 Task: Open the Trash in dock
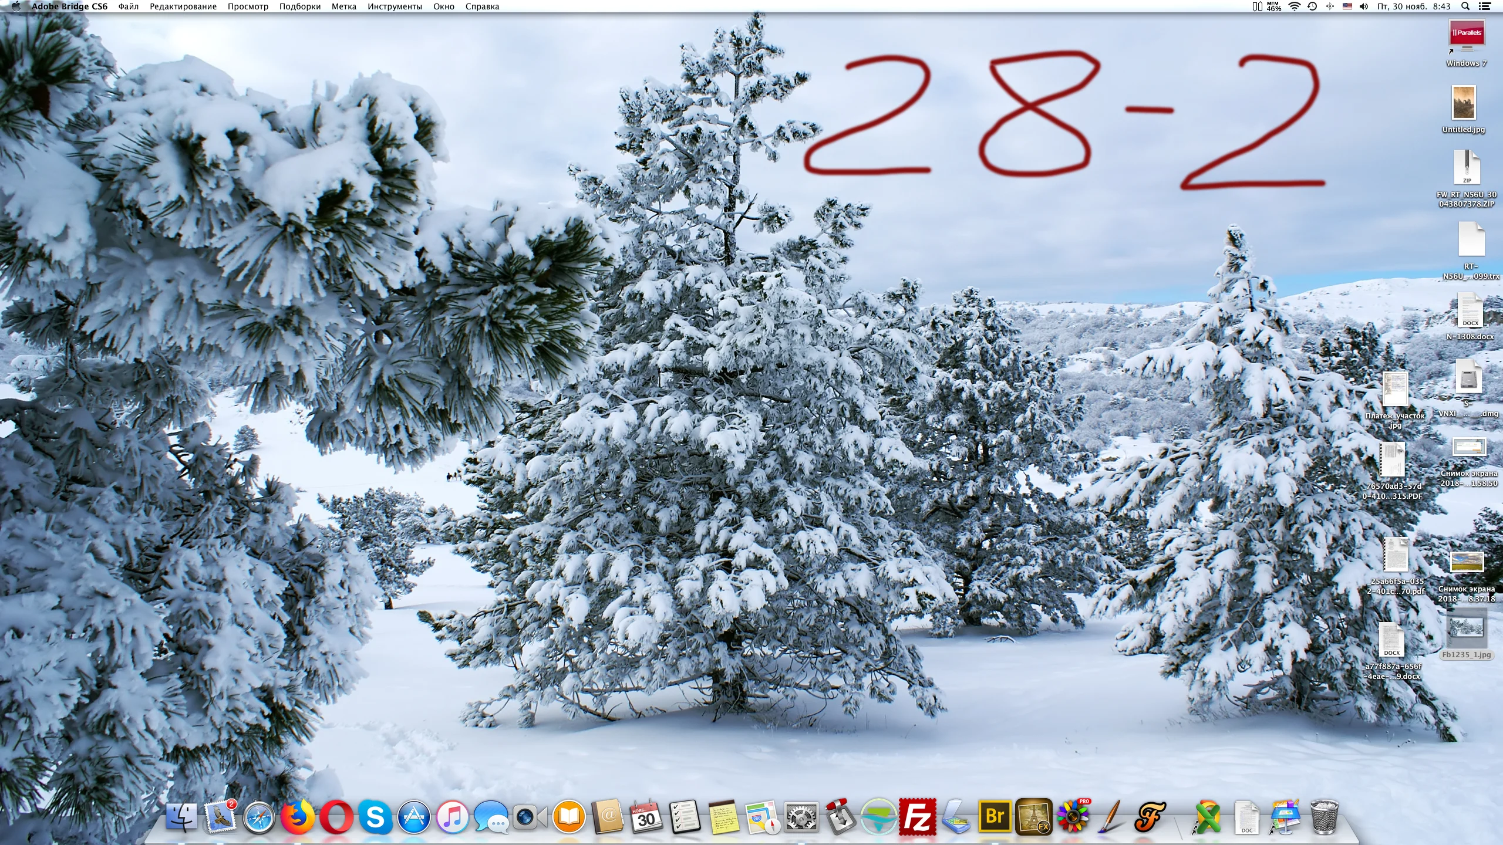pos(1325,816)
